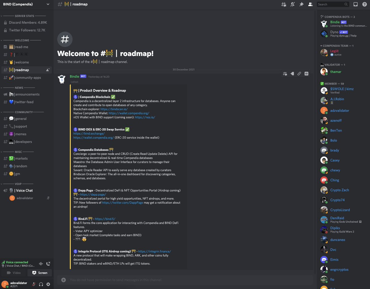Image resolution: width=370 pixels, height=289 pixels.
Task: Click the Mark Unread flag on message toolbar
Action: (292, 74)
